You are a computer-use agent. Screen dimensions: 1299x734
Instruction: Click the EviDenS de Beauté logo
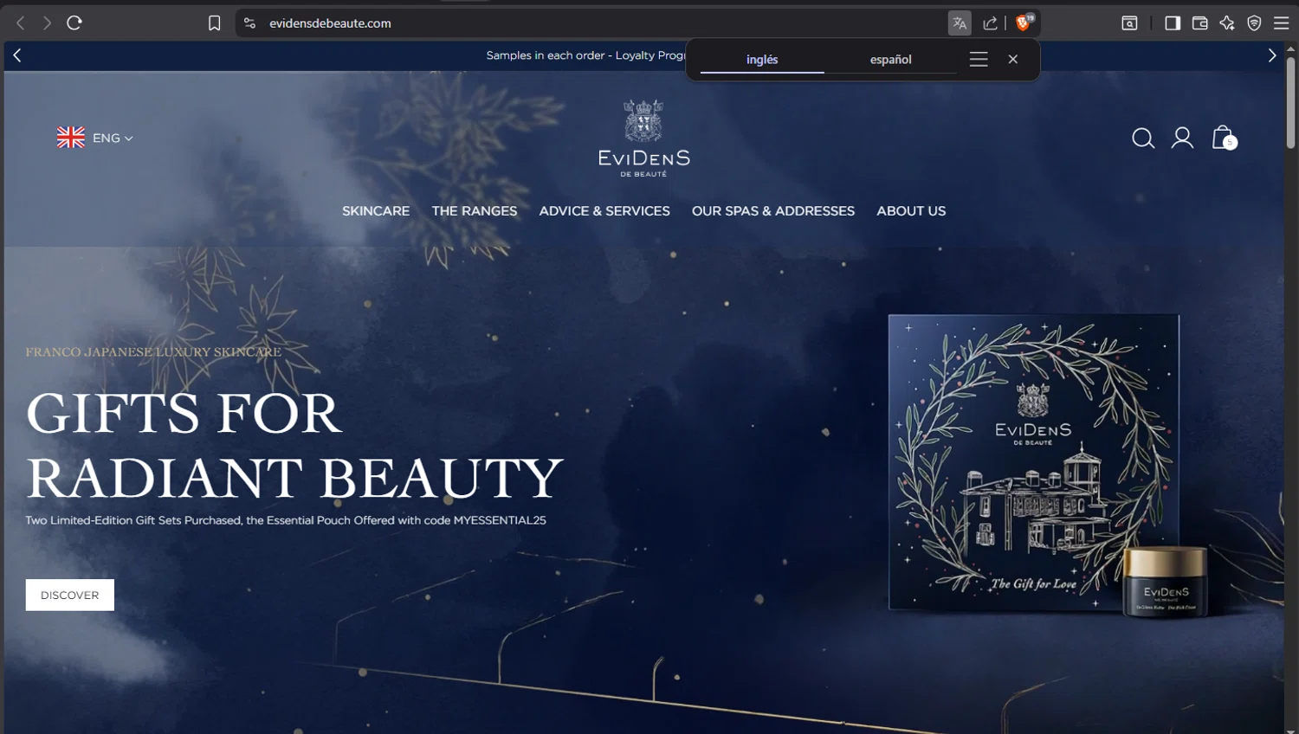point(643,138)
